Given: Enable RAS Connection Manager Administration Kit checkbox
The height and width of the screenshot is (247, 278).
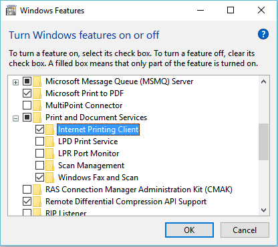Looking at the screenshot, I should [x=27, y=190].
